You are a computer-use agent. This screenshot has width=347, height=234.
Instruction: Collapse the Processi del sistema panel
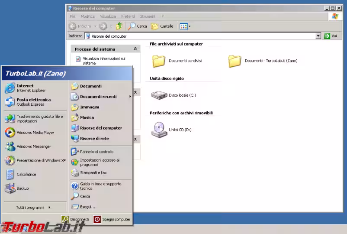point(135,49)
